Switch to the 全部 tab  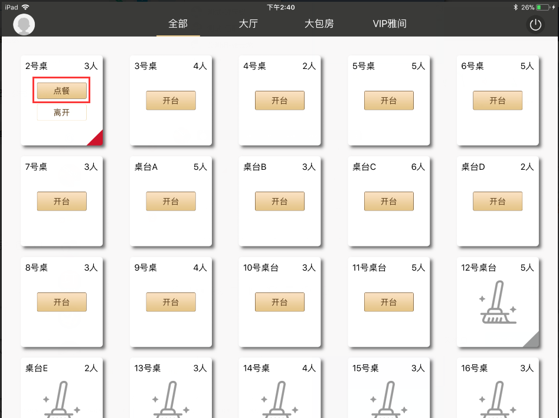click(178, 24)
